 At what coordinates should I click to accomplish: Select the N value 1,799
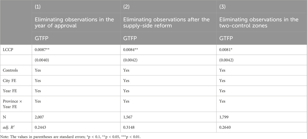click(x=223, y=117)
